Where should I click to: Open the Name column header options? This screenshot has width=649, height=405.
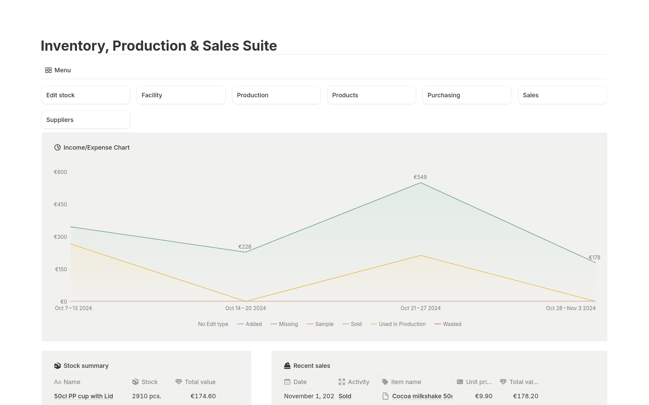tap(72, 382)
